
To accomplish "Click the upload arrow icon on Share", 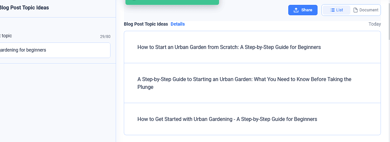I will [296, 10].
